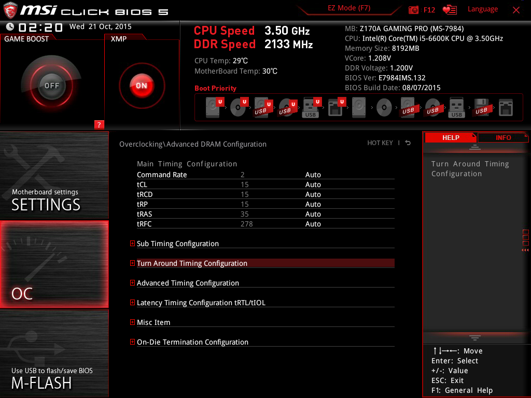Screen dimensions: 531x398
Task: Select legacy hard disk boot icon
Action: pyautogui.click(x=359, y=107)
